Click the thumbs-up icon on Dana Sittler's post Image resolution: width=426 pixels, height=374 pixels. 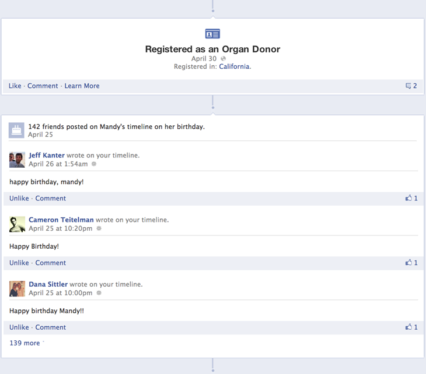pos(408,327)
